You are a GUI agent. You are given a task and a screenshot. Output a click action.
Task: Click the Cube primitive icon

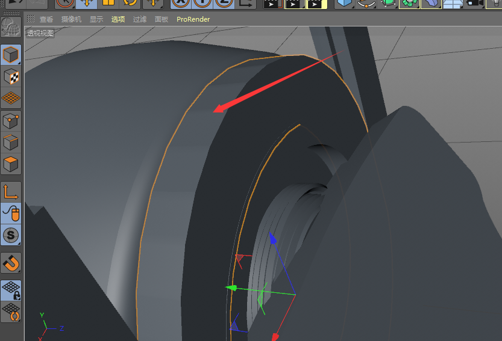[345, 3]
